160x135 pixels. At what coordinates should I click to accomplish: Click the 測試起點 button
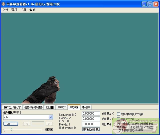[x=91, y=129]
